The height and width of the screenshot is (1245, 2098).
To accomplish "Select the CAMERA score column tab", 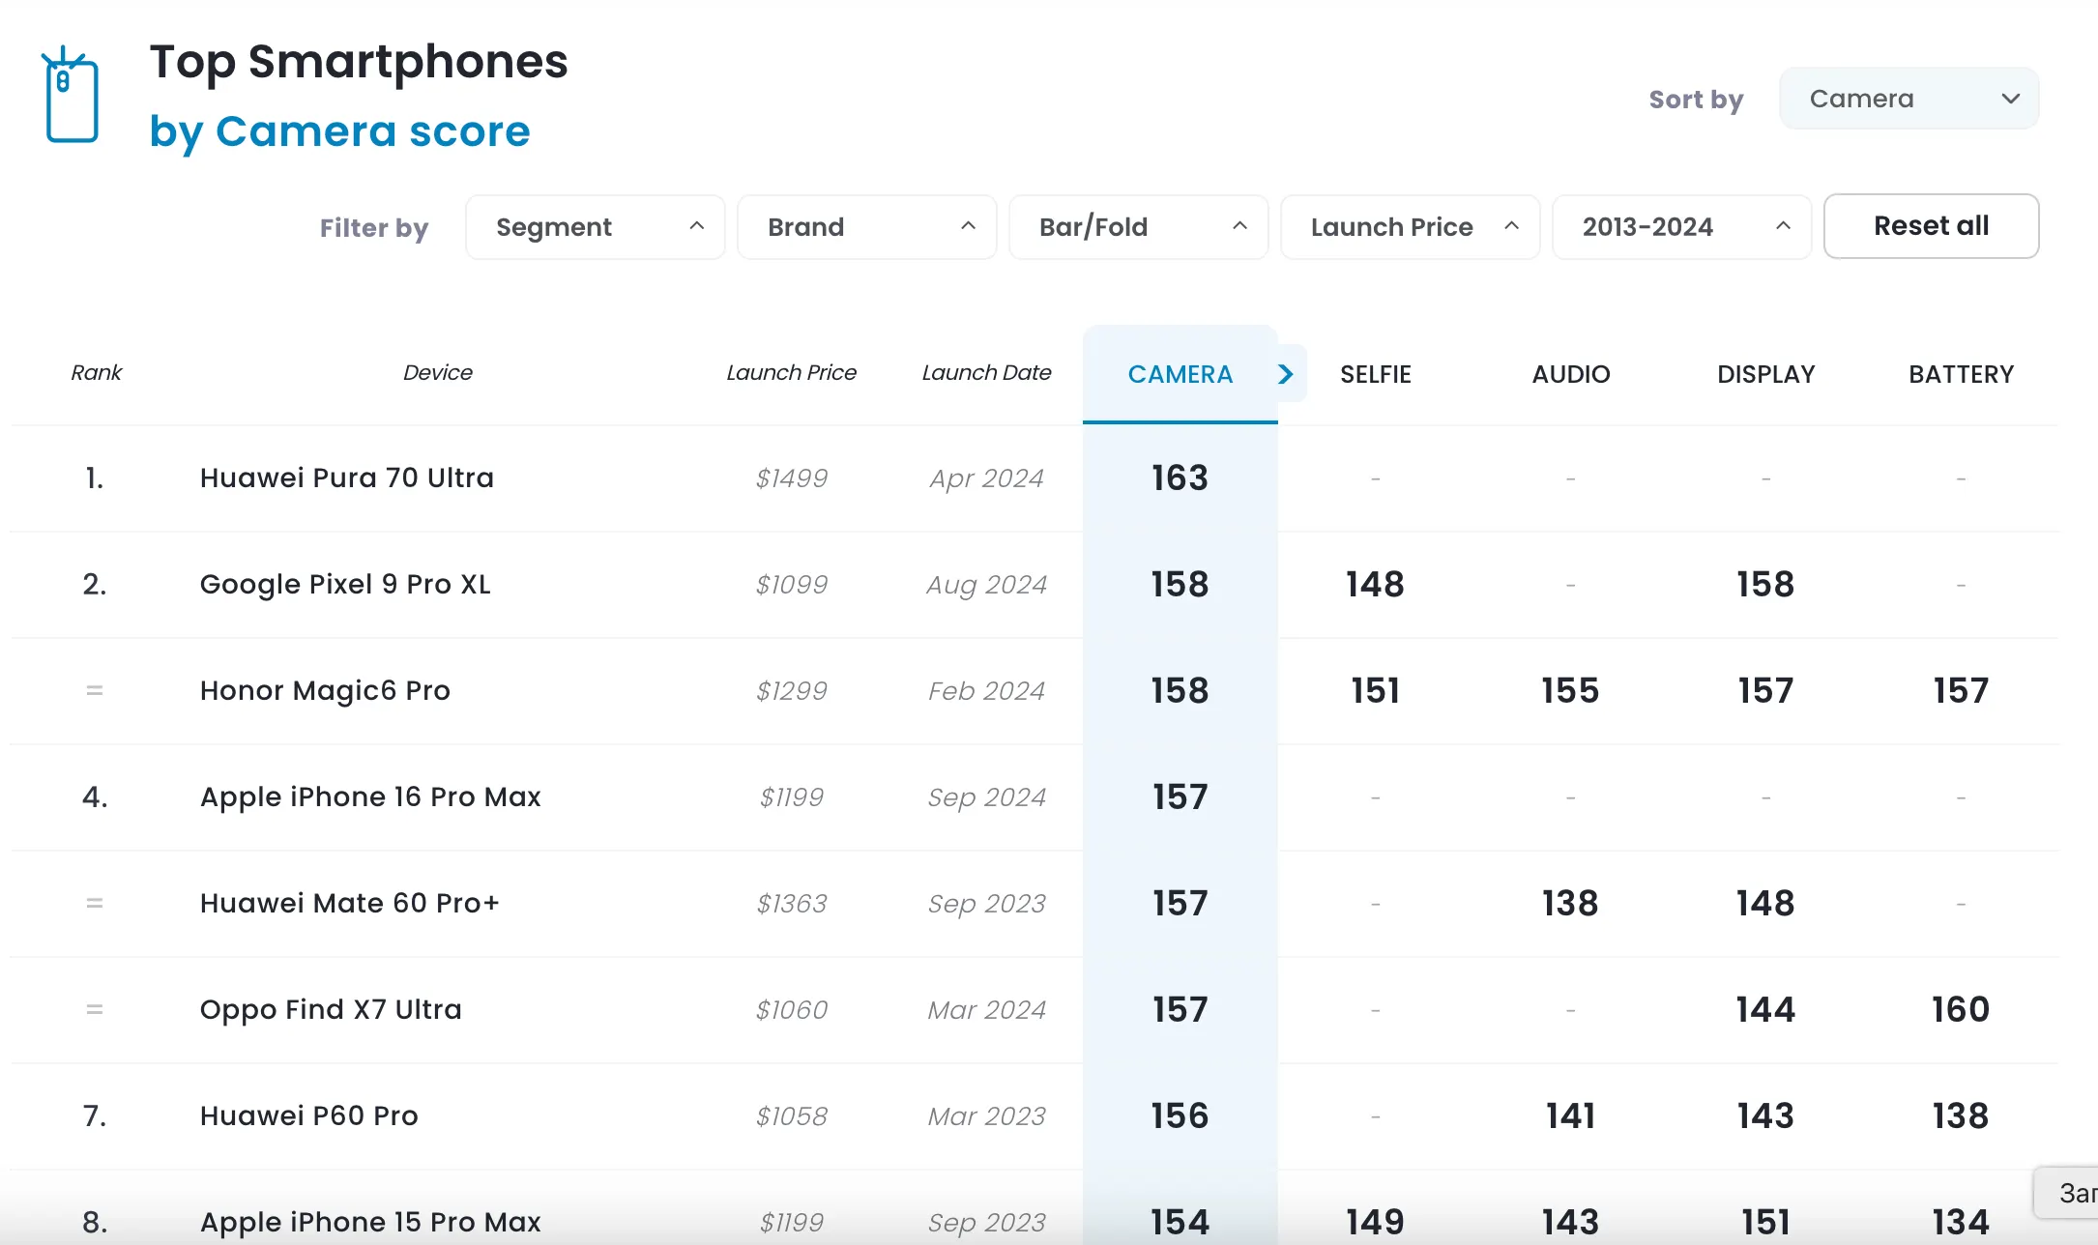I will point(1180,374).
